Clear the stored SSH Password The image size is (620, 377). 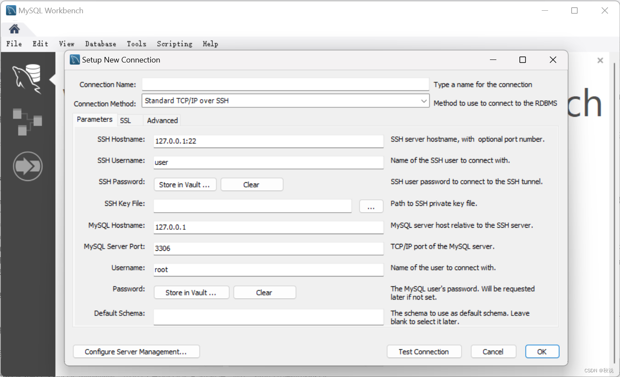[x=252, y=184]
